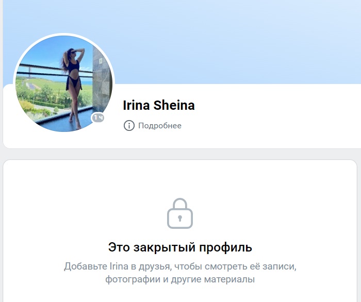The width and height of the screenshot is (361, 302).
Task: Click the 'Добавьте Irina в друзья' text line
Action: pos(180,266)
